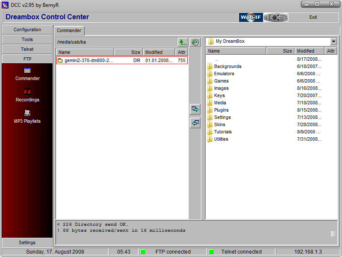Click the log panel scrollbar handle
This screenshot has width=342, height=257.
[333, 233]
